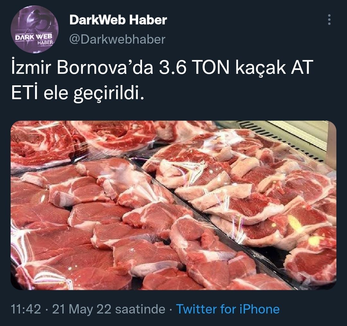This screenshot has height=326, width=347.
Task: Click the tweet text starting with İzmir Bornova'da
Action: pyautogui.click(x=162, y=80)
